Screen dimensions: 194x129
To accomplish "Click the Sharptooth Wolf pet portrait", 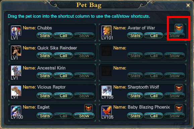I will [107, 91].
